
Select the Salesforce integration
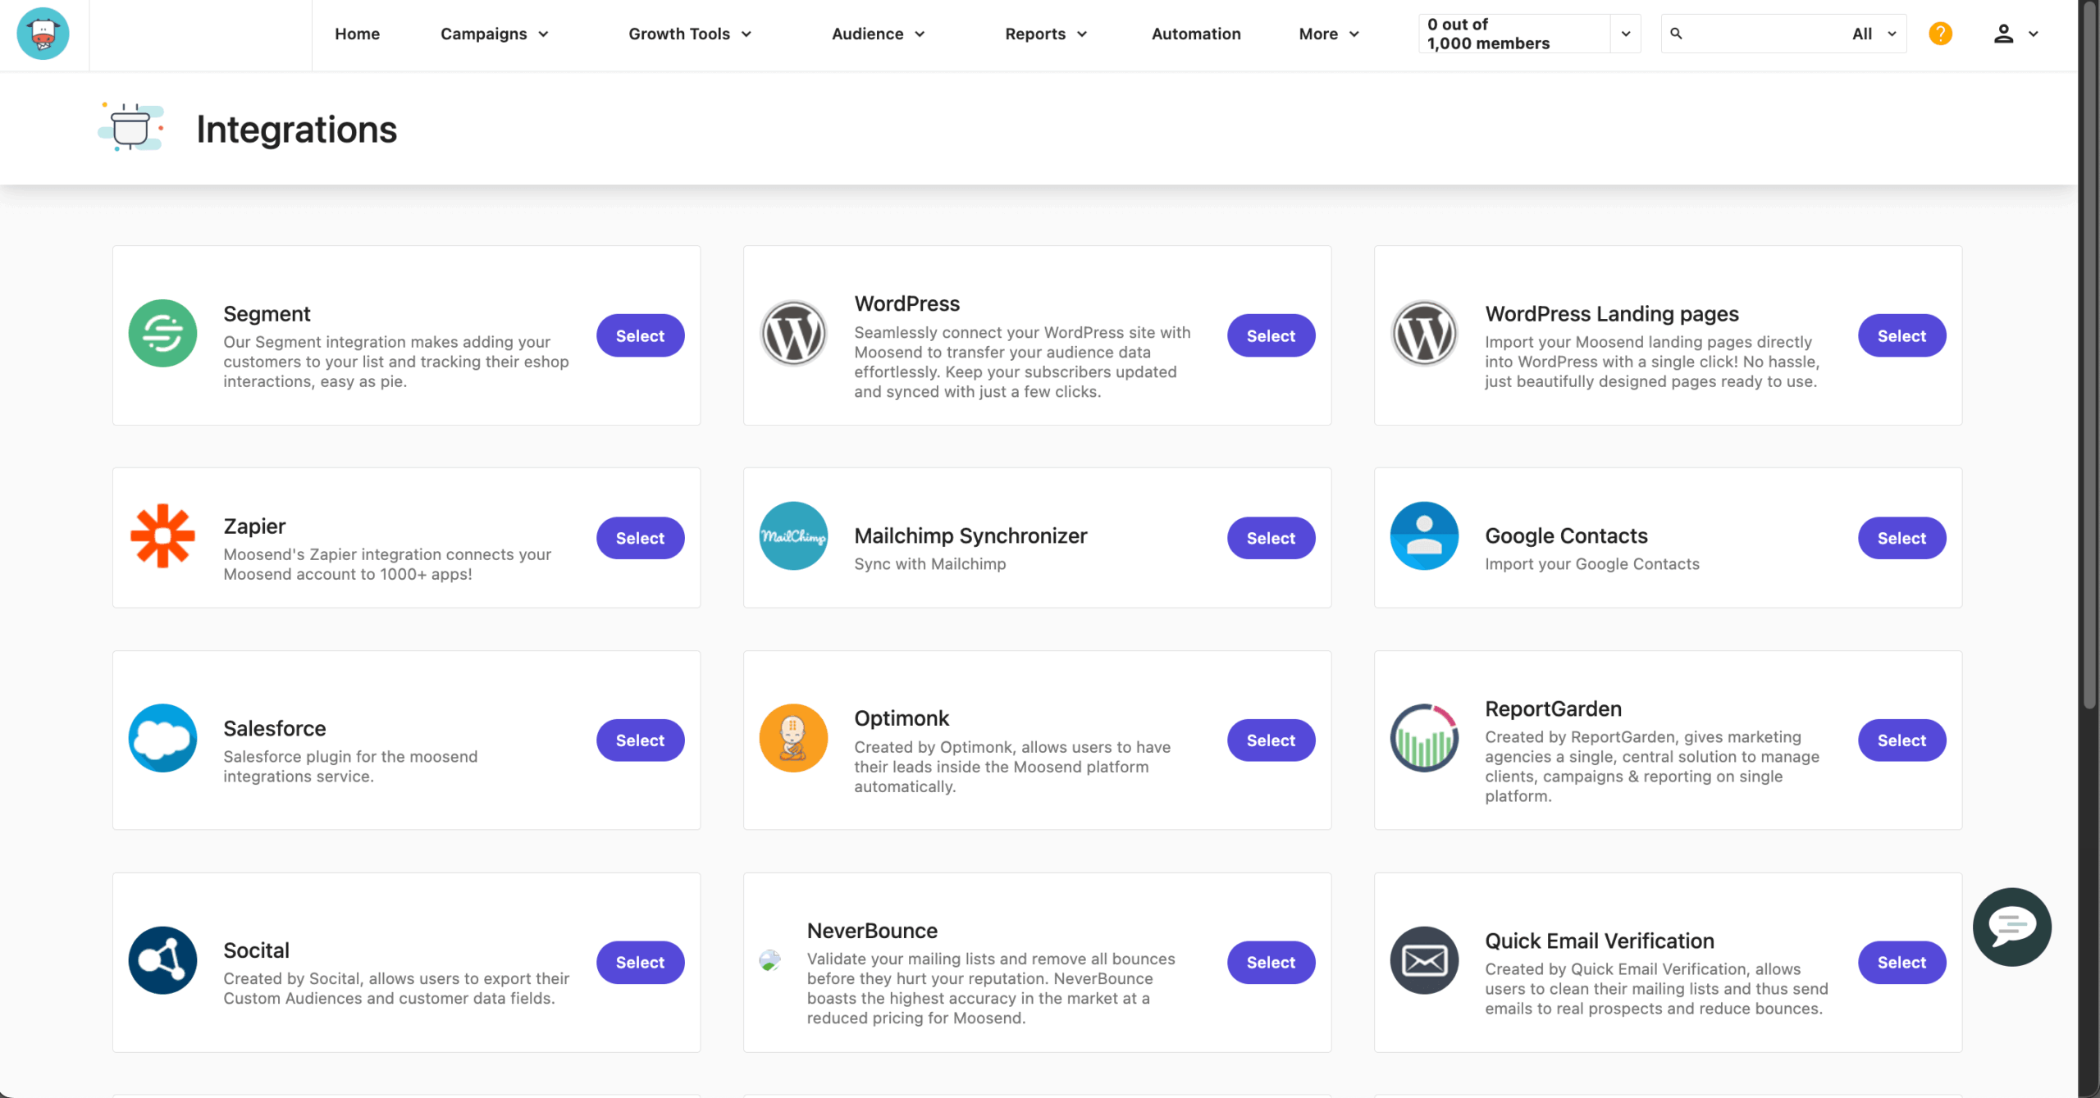640,740
